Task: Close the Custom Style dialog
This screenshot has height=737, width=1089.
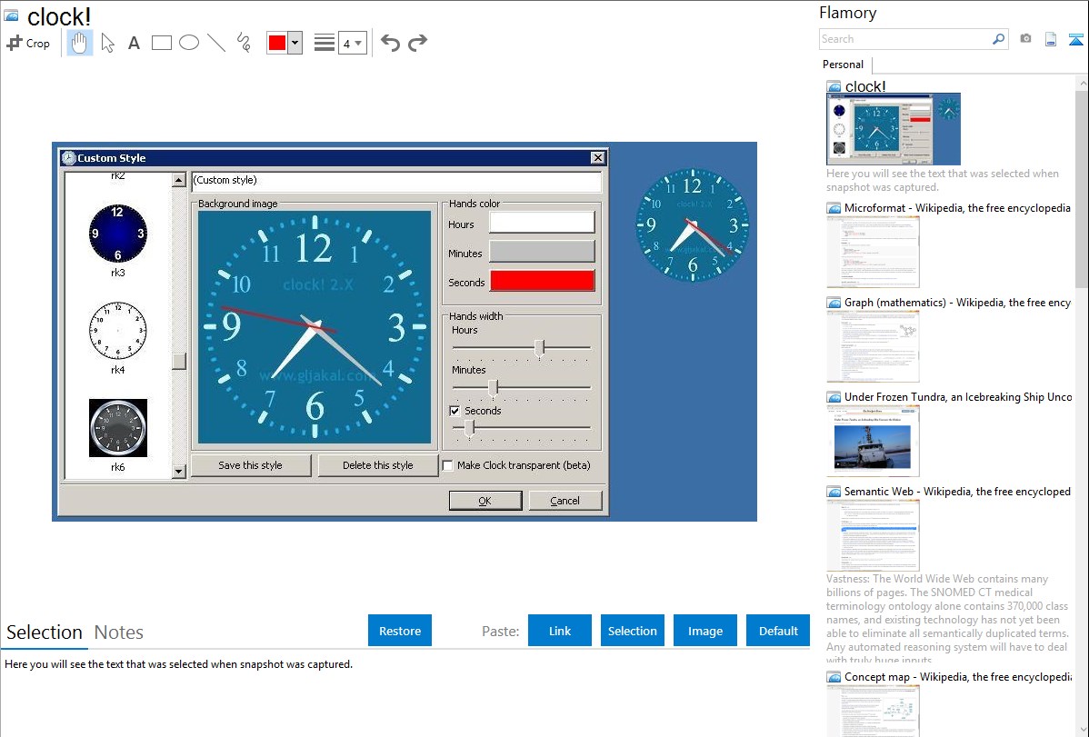Action: 597,158
